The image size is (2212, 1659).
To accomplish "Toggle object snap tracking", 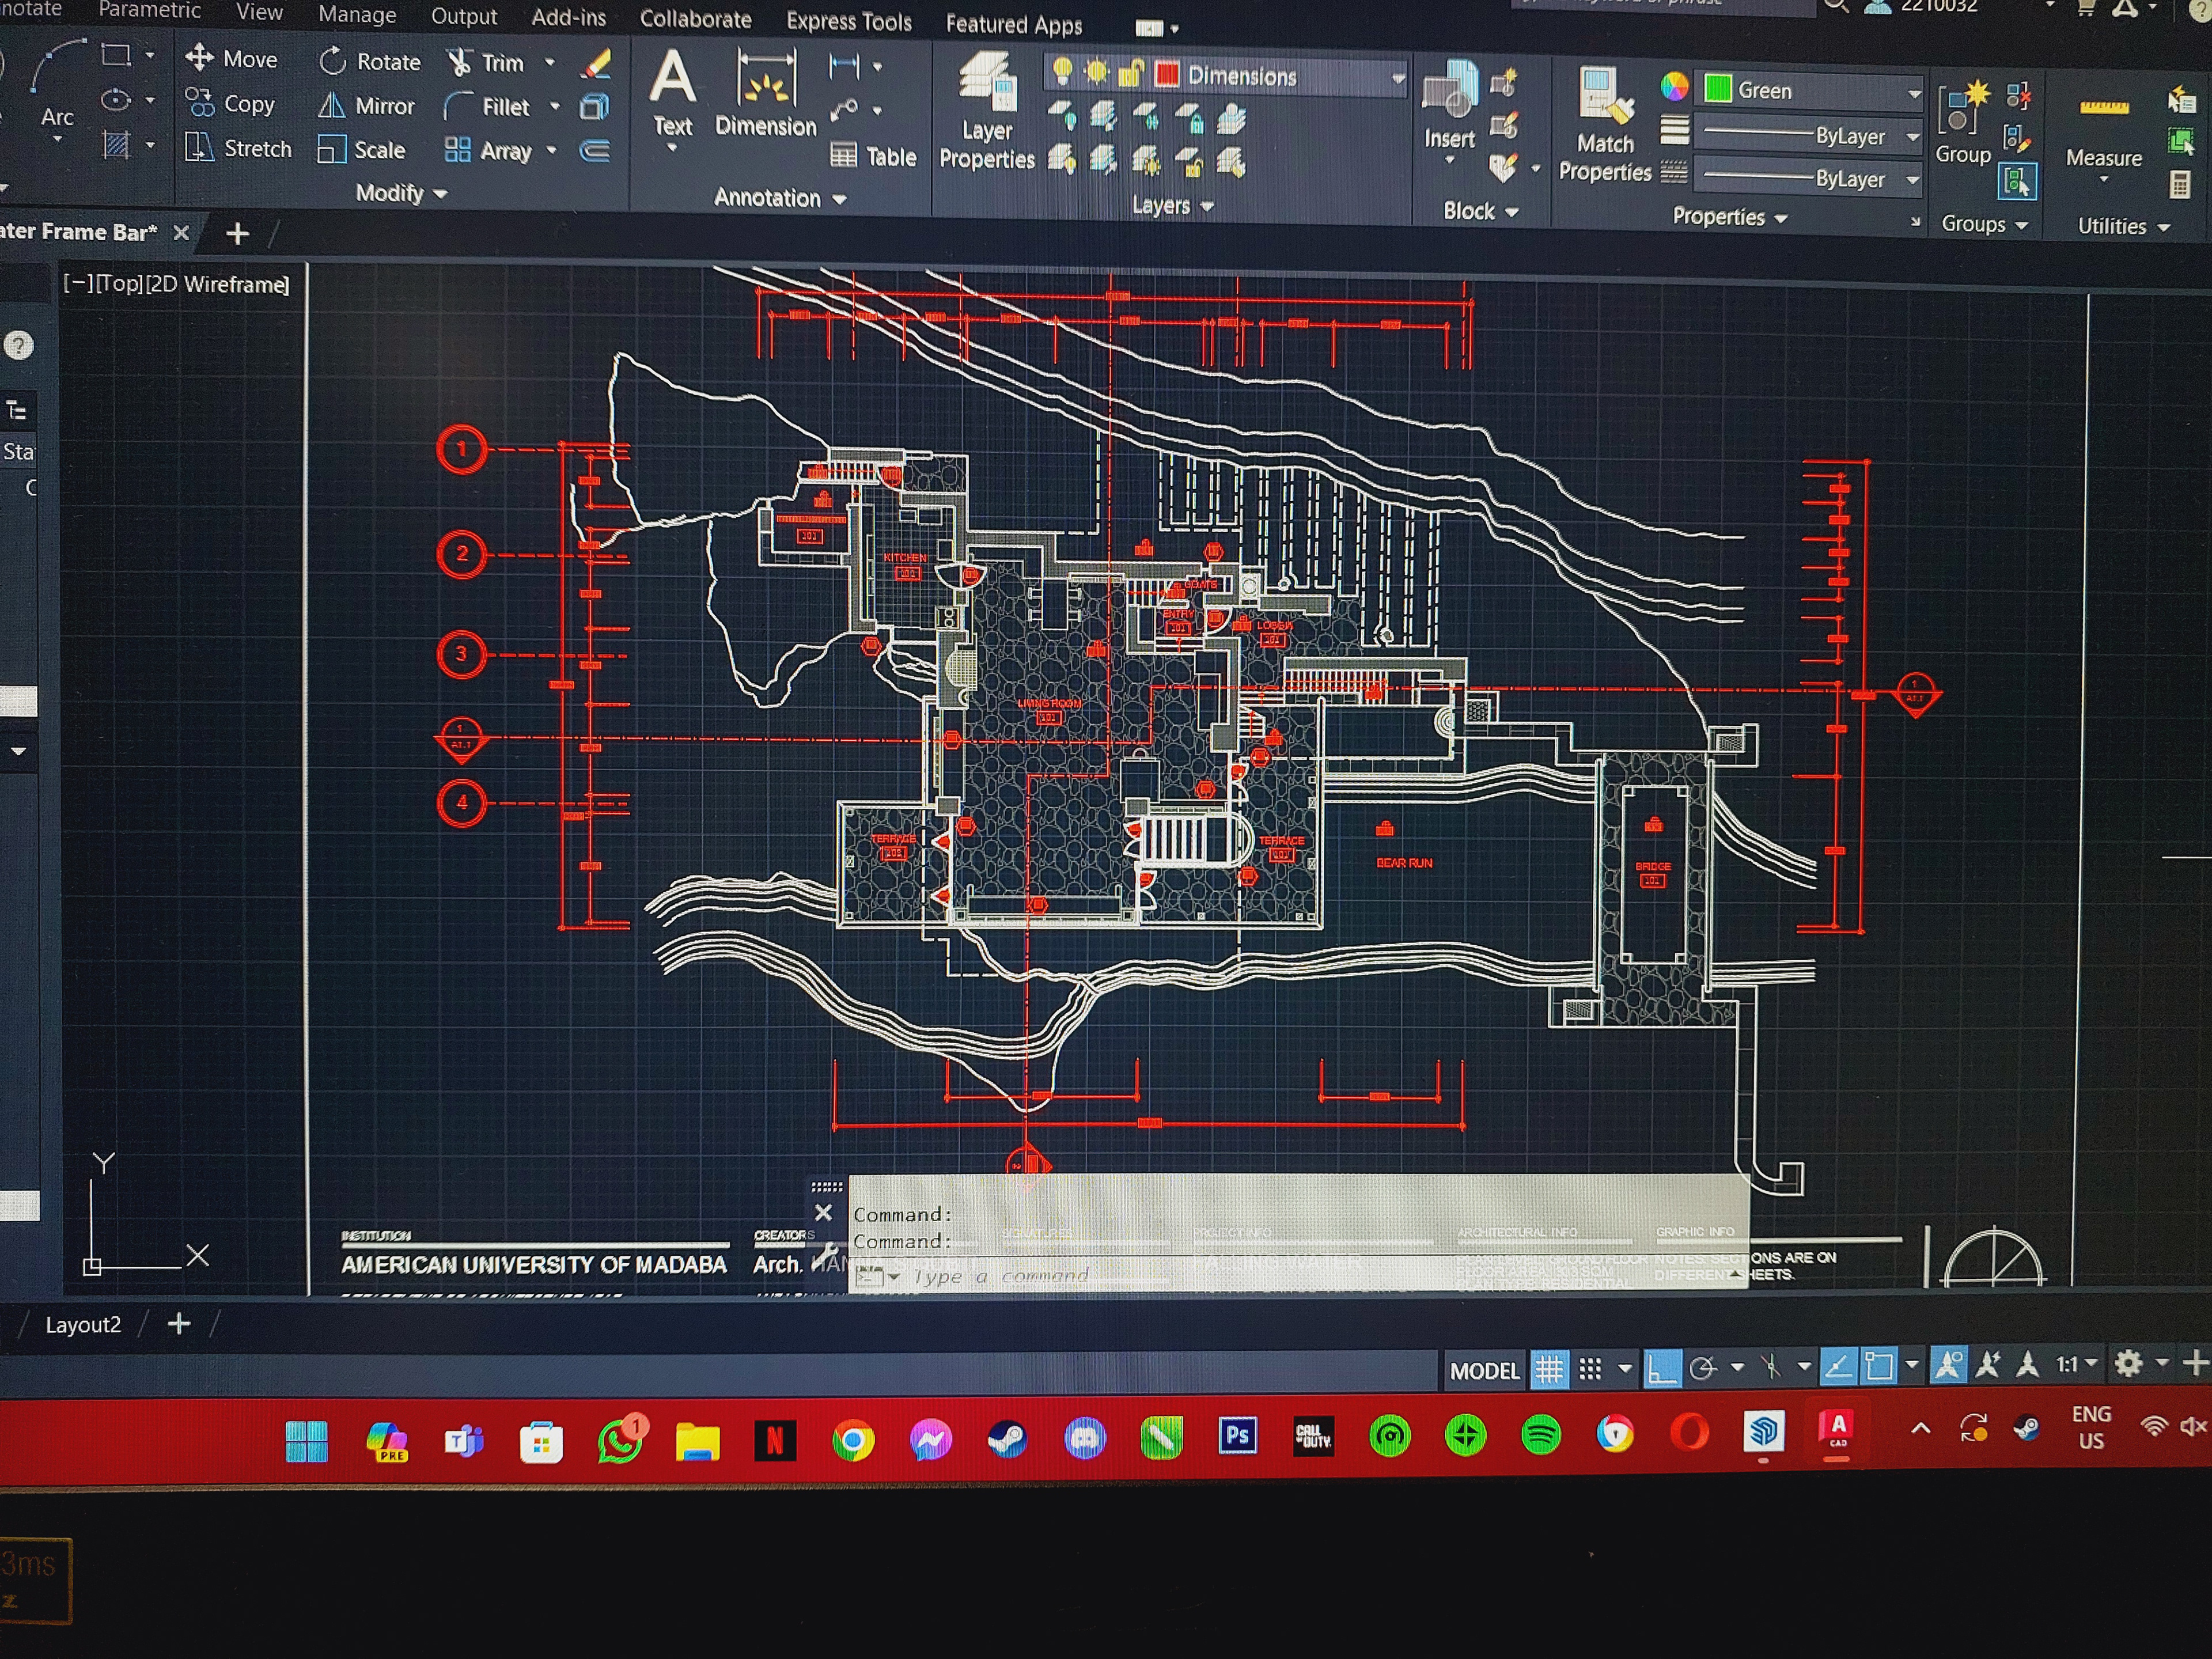I will pyautogui.click(x=1838, y=1366).
